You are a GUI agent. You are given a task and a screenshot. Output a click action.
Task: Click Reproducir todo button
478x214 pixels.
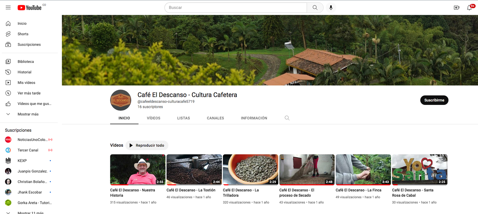coord(147,145)
